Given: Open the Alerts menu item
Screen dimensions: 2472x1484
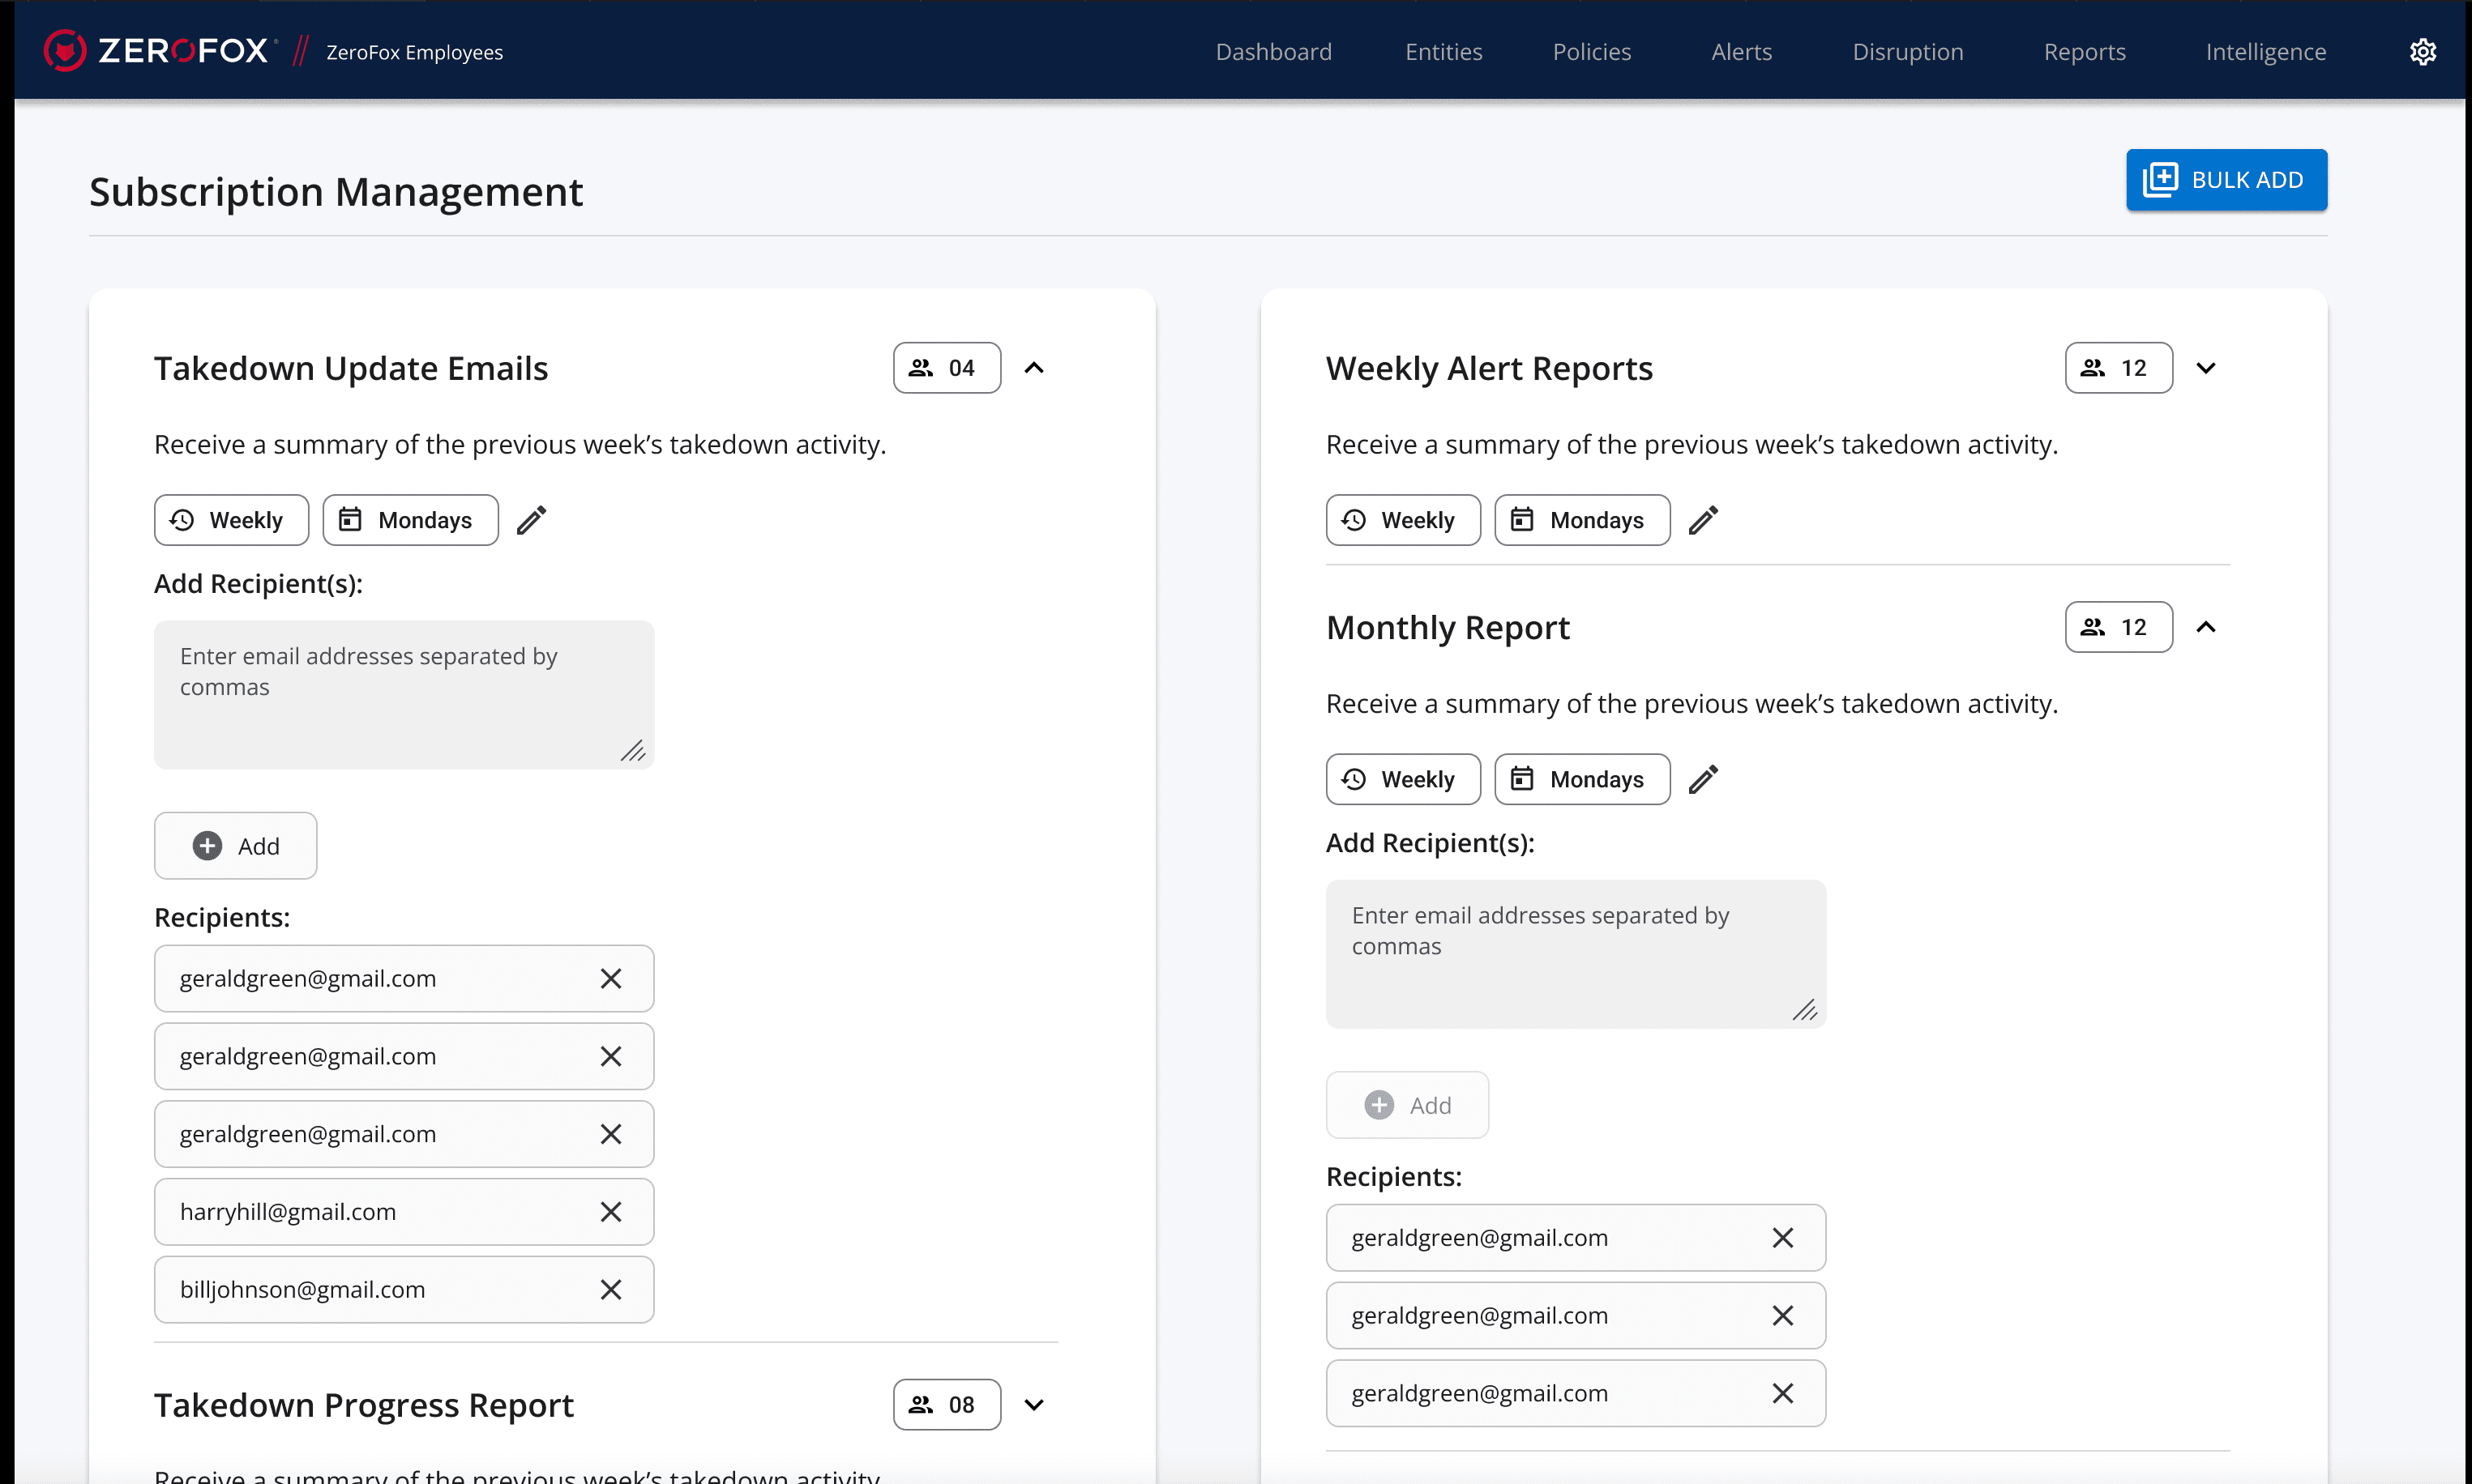Looking at the screenshot, I should [x=1741, y=52].
